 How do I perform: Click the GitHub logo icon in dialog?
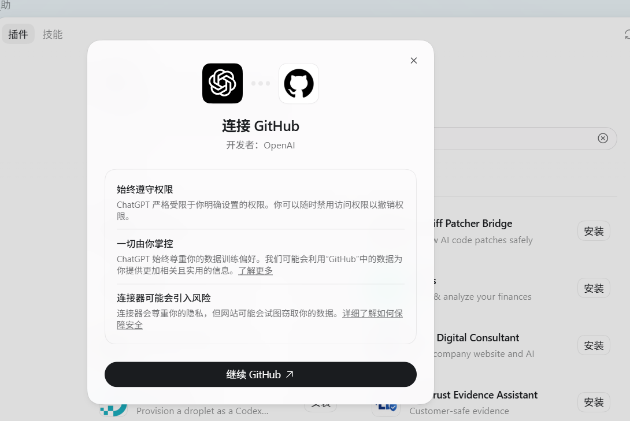click(298, 84)
